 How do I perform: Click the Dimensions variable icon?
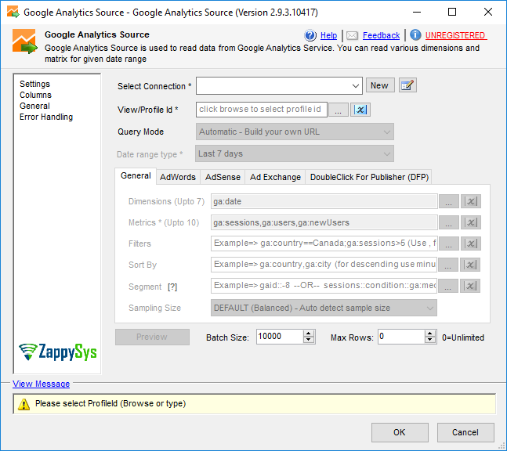(x=471, y=201)
